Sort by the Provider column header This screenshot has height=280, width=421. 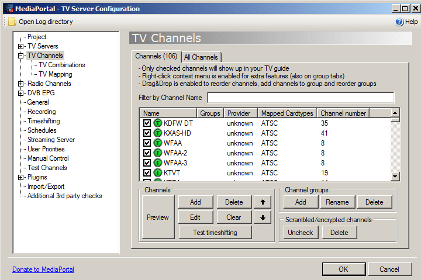(241, 113)
